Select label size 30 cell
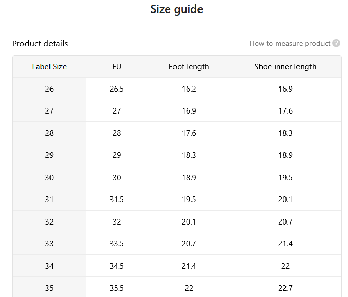This screenshot has width=348, height=297. click(x=49, y=177)
